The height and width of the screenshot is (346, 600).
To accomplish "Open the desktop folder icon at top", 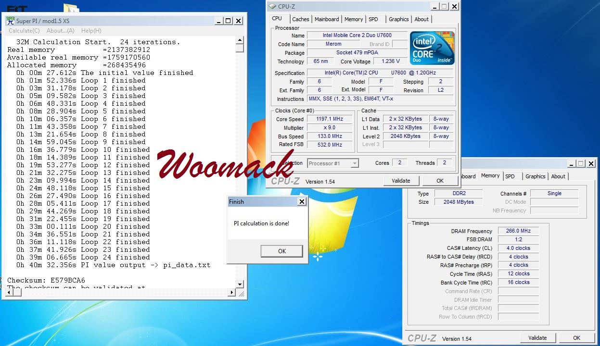I will click(71, 8).
